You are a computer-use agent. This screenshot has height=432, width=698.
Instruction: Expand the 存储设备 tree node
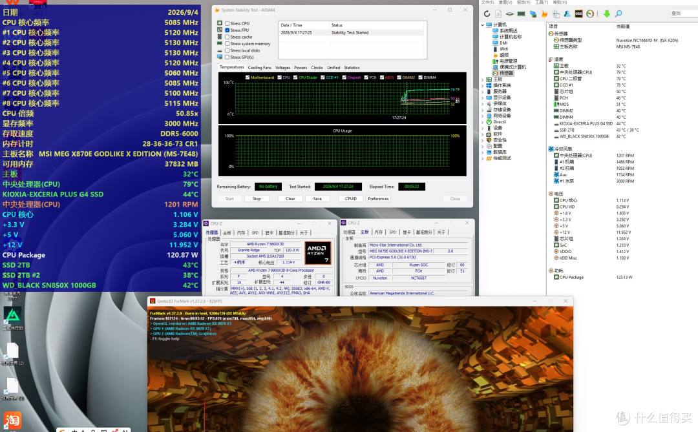(x=483, y=110)
